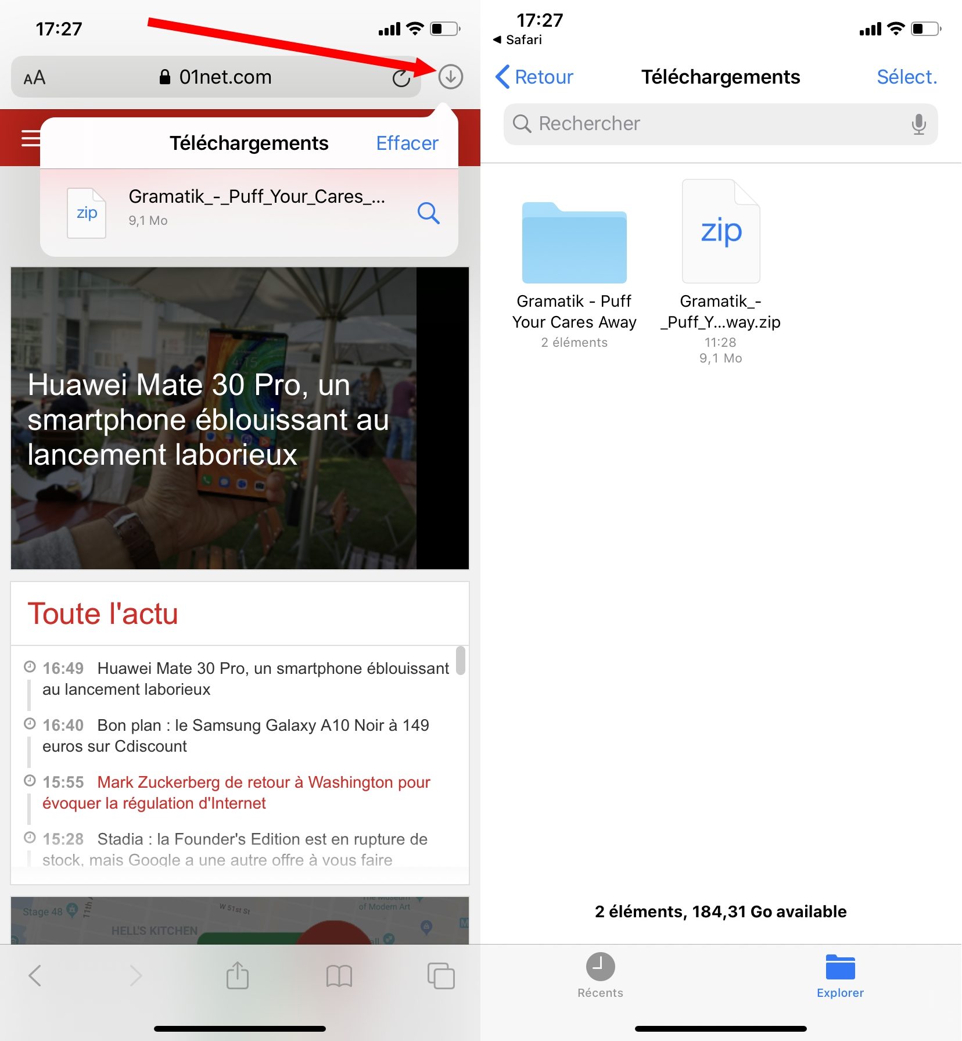Open the AA reader text-size menu
This screenshot has width=962, height=1041.
34,77
